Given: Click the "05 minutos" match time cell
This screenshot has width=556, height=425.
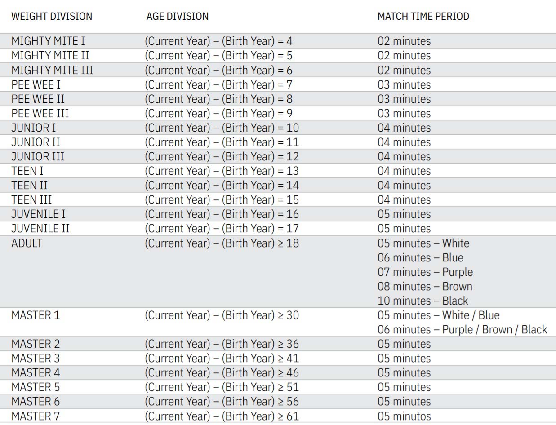Looking at the screenshot, I should (404, 416).
